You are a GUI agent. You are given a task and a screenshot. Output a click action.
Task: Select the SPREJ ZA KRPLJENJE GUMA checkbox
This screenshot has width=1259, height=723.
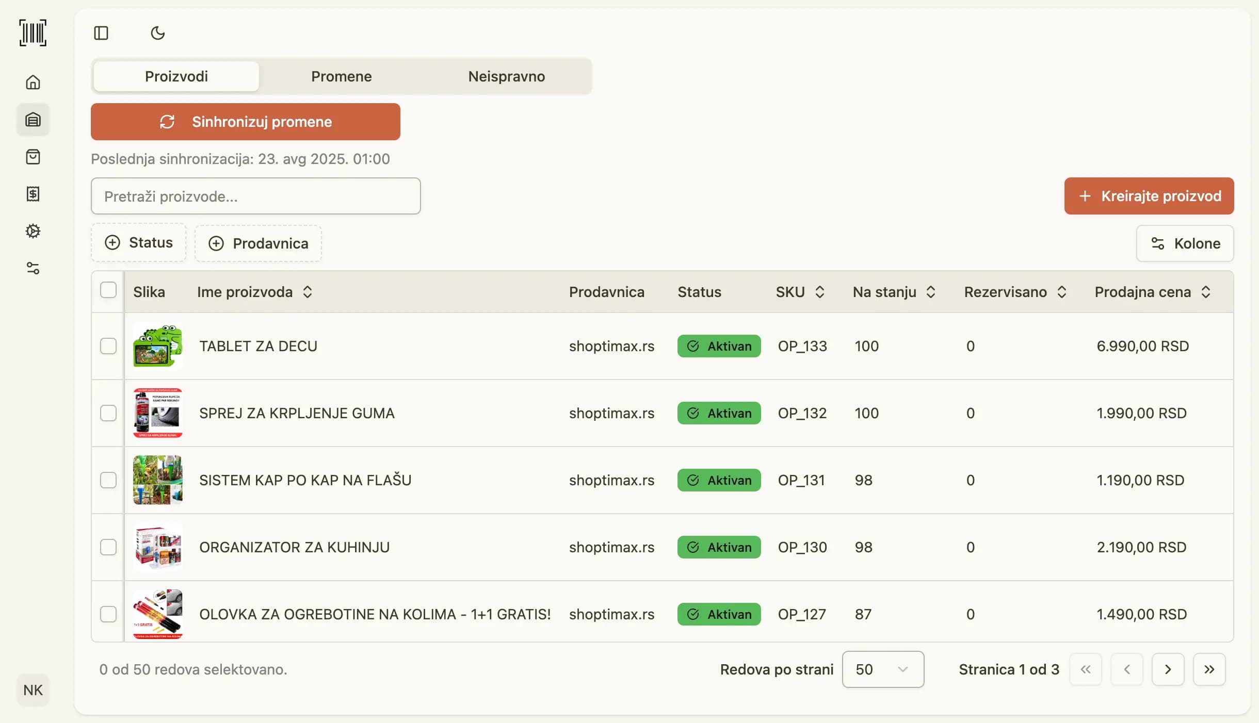coord(108,413)
